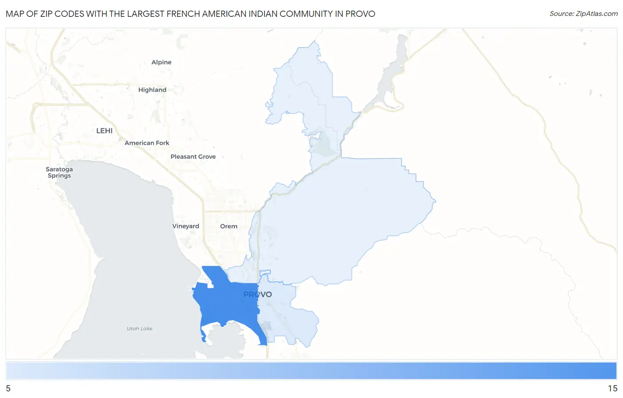Image resolution: width=623 pixels, height=398 pixels.
Task: Click the map title heading
Action: point(191,14)
